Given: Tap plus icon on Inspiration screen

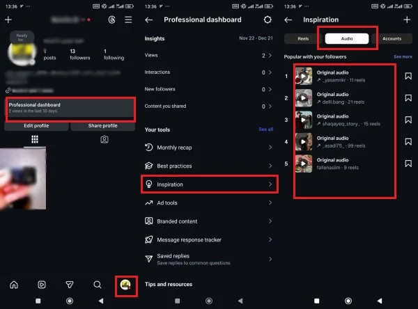Looking at the screenshot, I should click(x=407, y=19).
